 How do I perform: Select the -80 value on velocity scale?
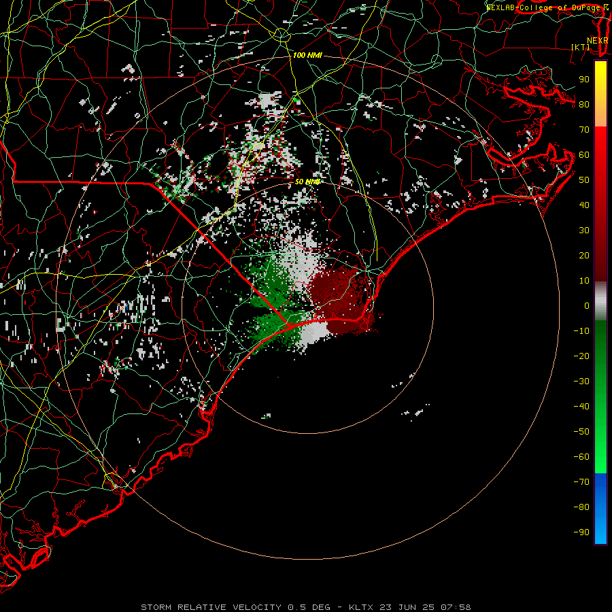click(x=581, y=507)
